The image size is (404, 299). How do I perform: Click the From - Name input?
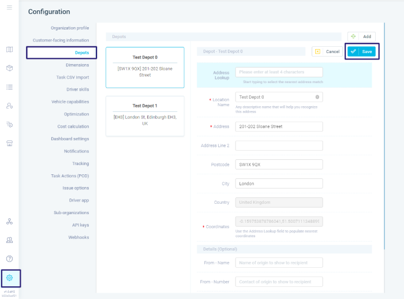pos(279,263)
